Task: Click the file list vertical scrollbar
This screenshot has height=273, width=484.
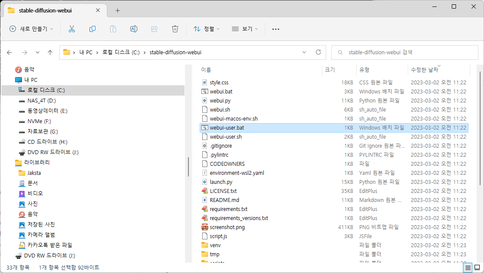Action: [x=481, y=128]
